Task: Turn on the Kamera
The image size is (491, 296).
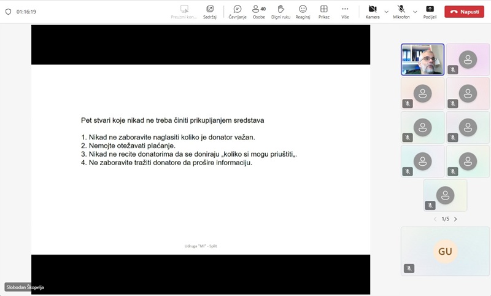Action: [x=373, y=12]
